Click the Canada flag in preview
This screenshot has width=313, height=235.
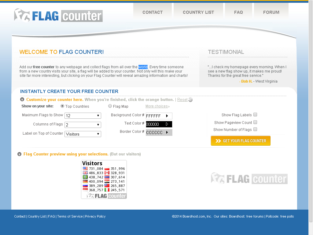(107, 173)
